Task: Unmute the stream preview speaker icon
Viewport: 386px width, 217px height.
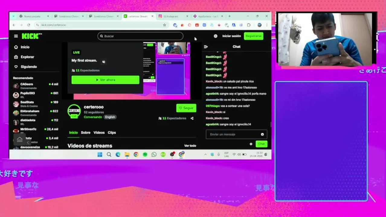Action: [x=104, y=62]
